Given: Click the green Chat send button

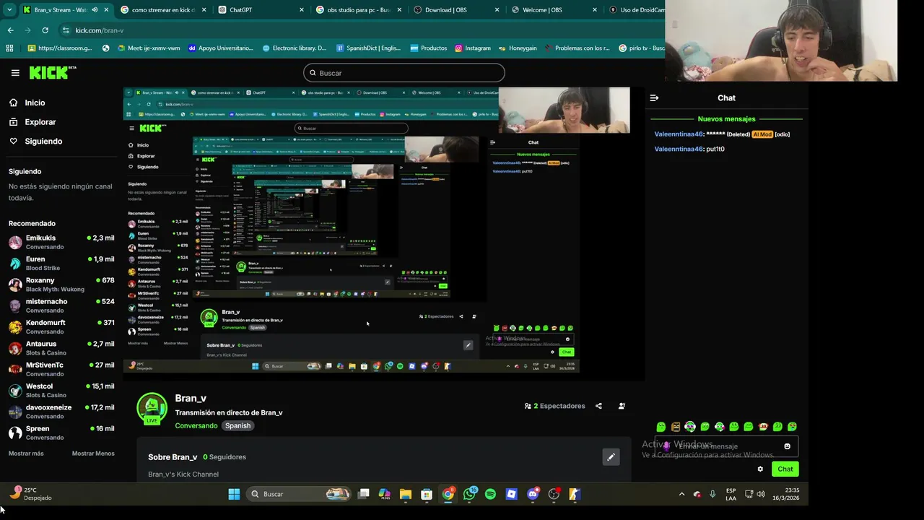Looking at the screenshot, I should [785, 469].
